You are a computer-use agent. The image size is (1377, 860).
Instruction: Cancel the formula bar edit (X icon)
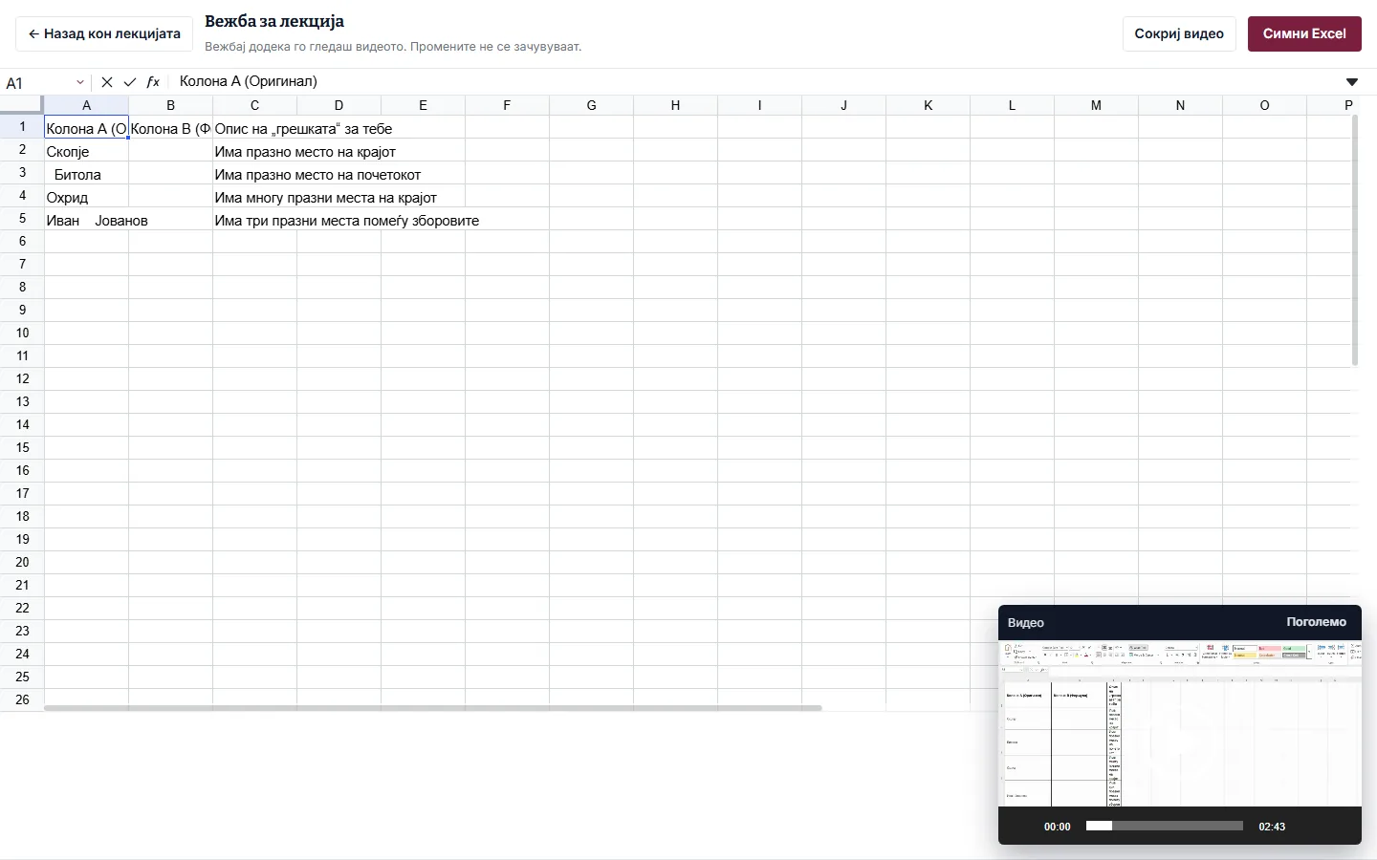point(107,82)
